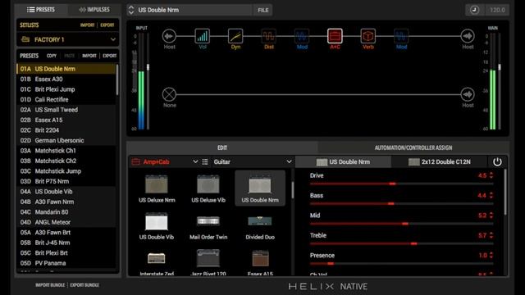
Task: Select the Verb reverb block
Action: (x=368, y=36)
